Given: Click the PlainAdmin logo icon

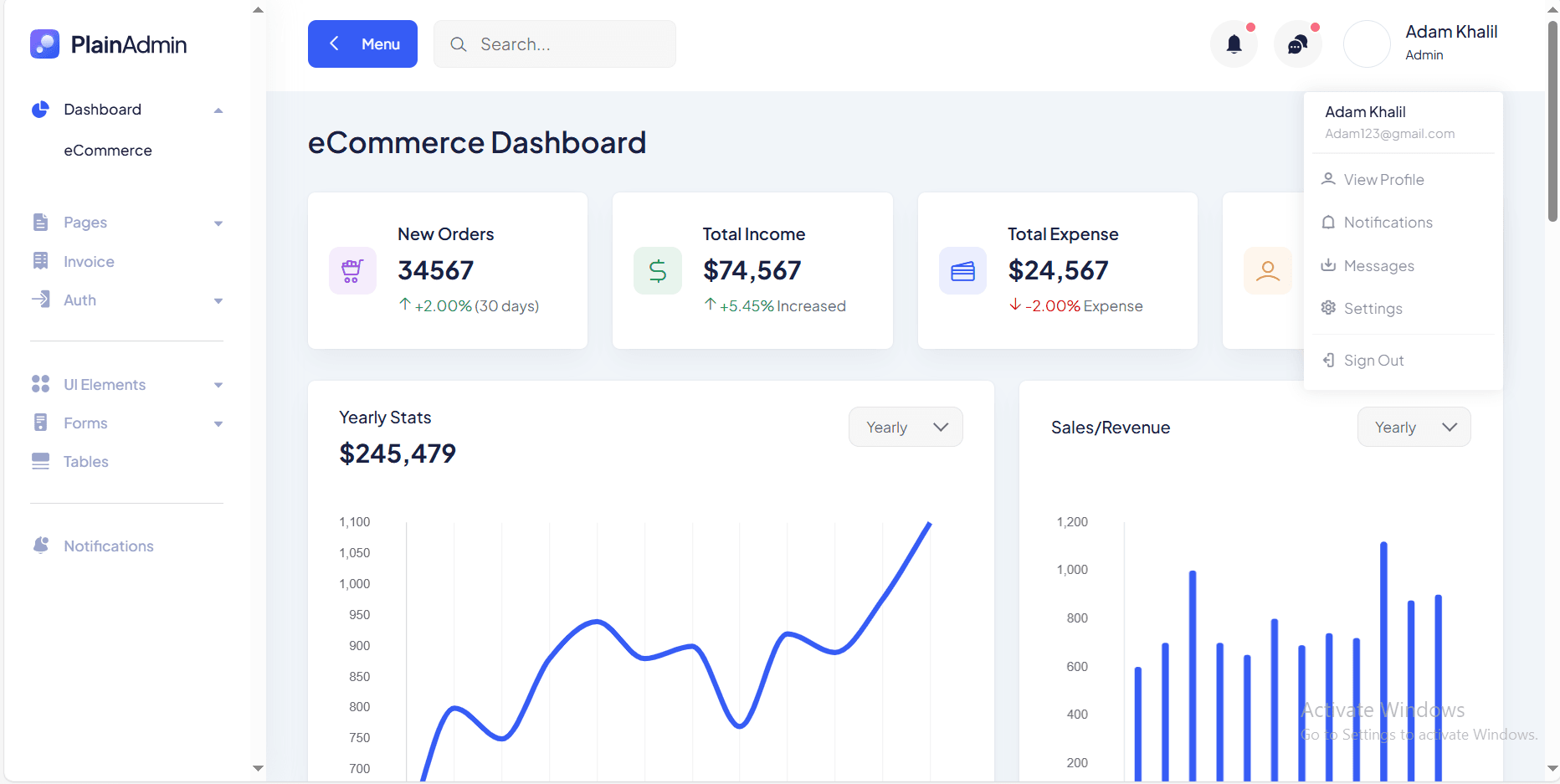Looking at the screenshot, I should click(45, 44).
